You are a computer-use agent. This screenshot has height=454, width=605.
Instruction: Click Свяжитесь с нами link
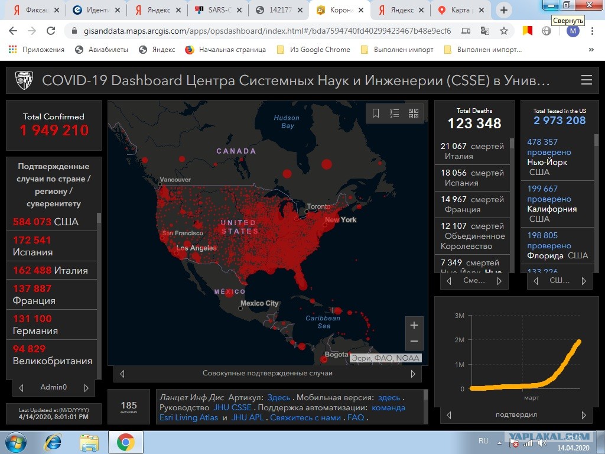[x=305, y=417]
